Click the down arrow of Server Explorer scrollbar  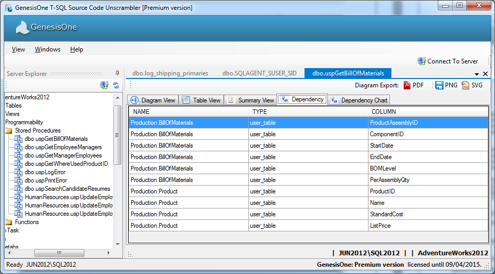tap(118, 244)
